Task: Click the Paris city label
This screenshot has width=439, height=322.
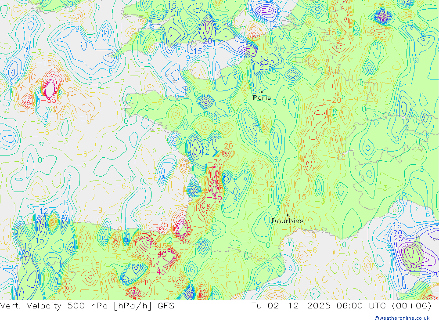Action: click(x=262, y=98)
